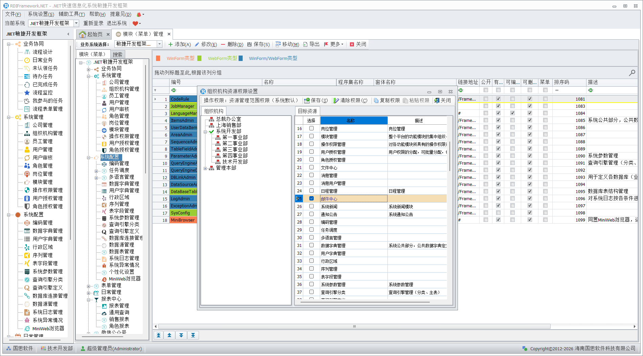Screen dimensions: 643x356
Task: Click the 保存 icon in permission dialog
Action: click(307, 101)
